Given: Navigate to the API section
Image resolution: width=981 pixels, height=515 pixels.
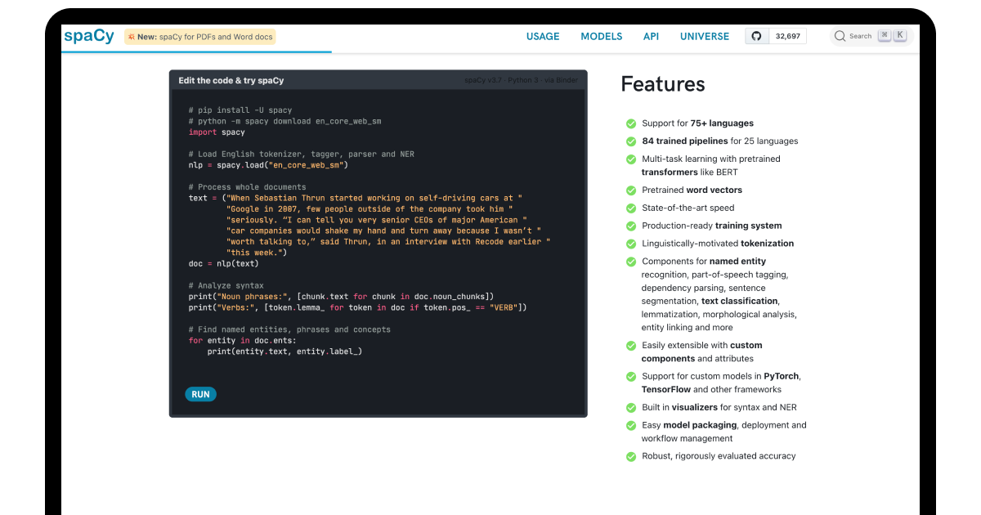Looking at the screenshot, I should point(651,37).
